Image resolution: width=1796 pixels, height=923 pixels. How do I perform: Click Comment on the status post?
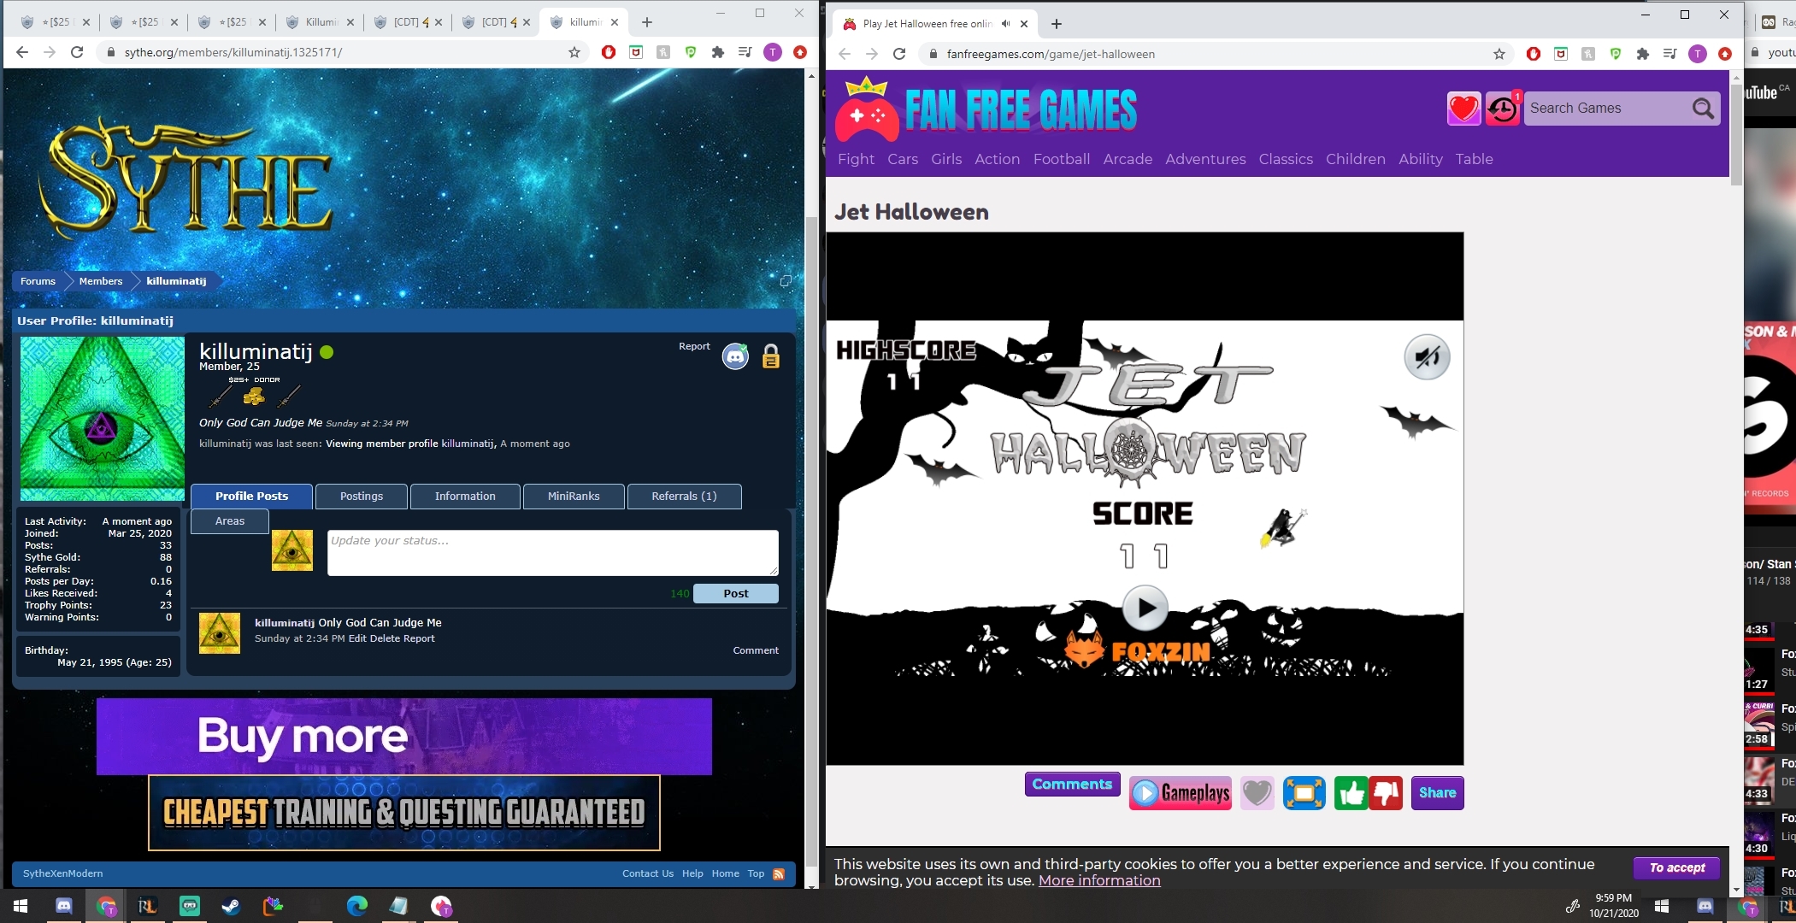coord(756,650)
